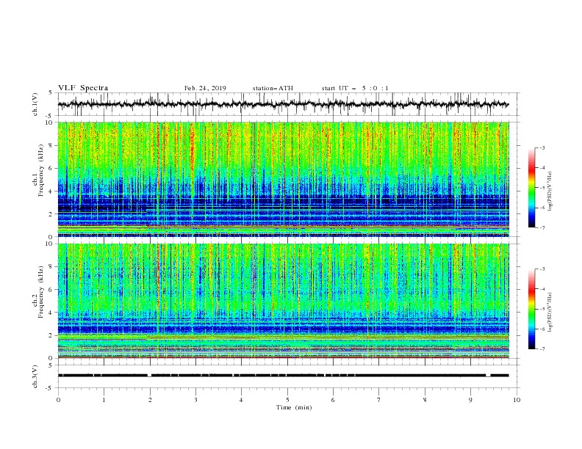Click the 'station=ATH' label
The height and width of the screenshot is (449, 582).
click(273, 88)
